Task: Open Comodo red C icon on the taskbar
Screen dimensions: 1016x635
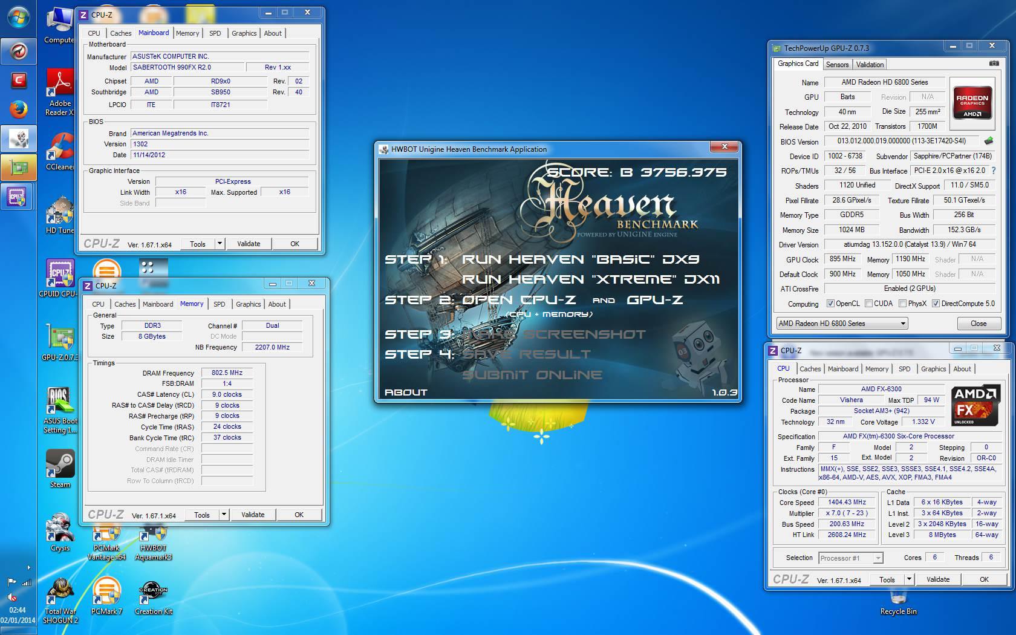Action: point(18,80)
